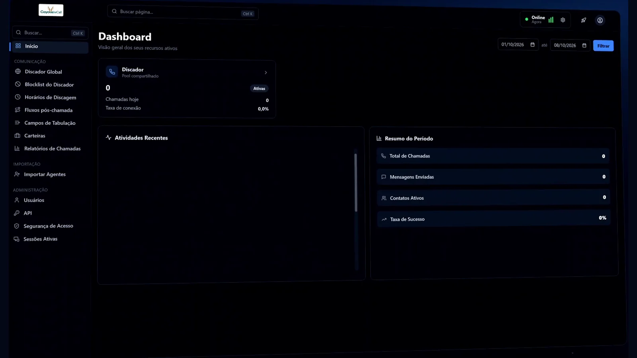Viewport: 637px width, 358px height.
Task: Click the Taxa de Sucesso trend icon
Action: pyautogui.click(x=384, y=219)
